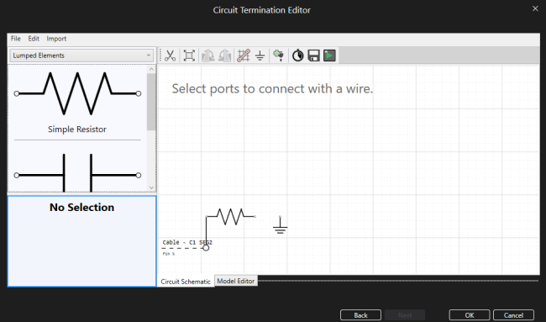Close the Circuit Termination Editor dialog
This screenshot has width=546, height=322.
[535, 8]
